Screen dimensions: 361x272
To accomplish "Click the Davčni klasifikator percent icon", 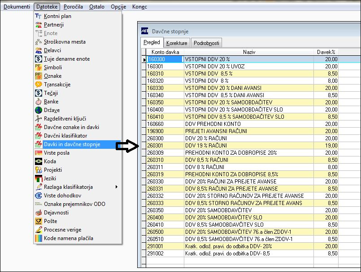I will (38, 136).
